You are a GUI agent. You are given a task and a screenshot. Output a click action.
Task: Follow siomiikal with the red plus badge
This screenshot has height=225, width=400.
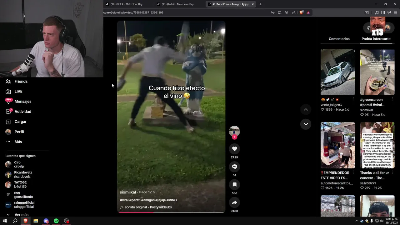coord(234,137)
